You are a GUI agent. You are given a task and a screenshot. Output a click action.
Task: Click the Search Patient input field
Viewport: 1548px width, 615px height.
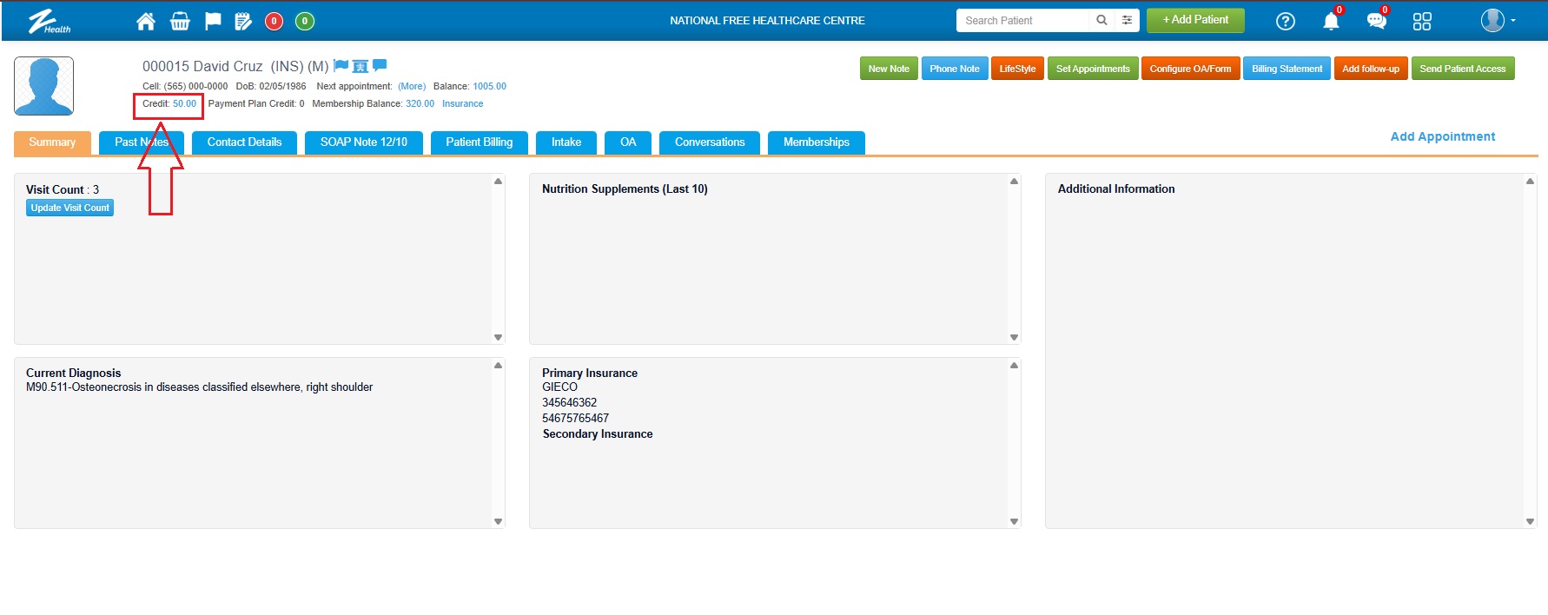1022,20
